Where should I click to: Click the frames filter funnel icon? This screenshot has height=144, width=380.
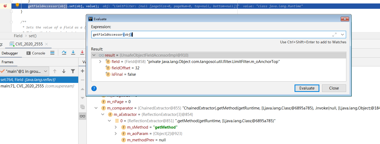pyautogui.click(x=73, y=71)
